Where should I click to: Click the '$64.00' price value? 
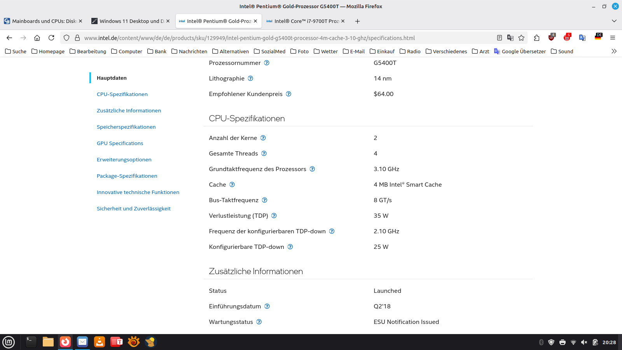coord(383,94)
